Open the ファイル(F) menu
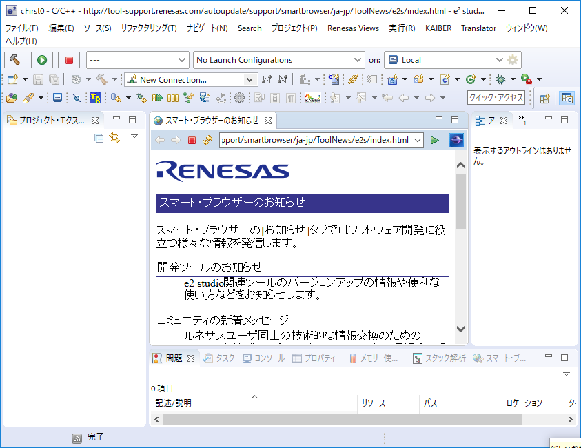581x448 pixels. click(22, 28)
